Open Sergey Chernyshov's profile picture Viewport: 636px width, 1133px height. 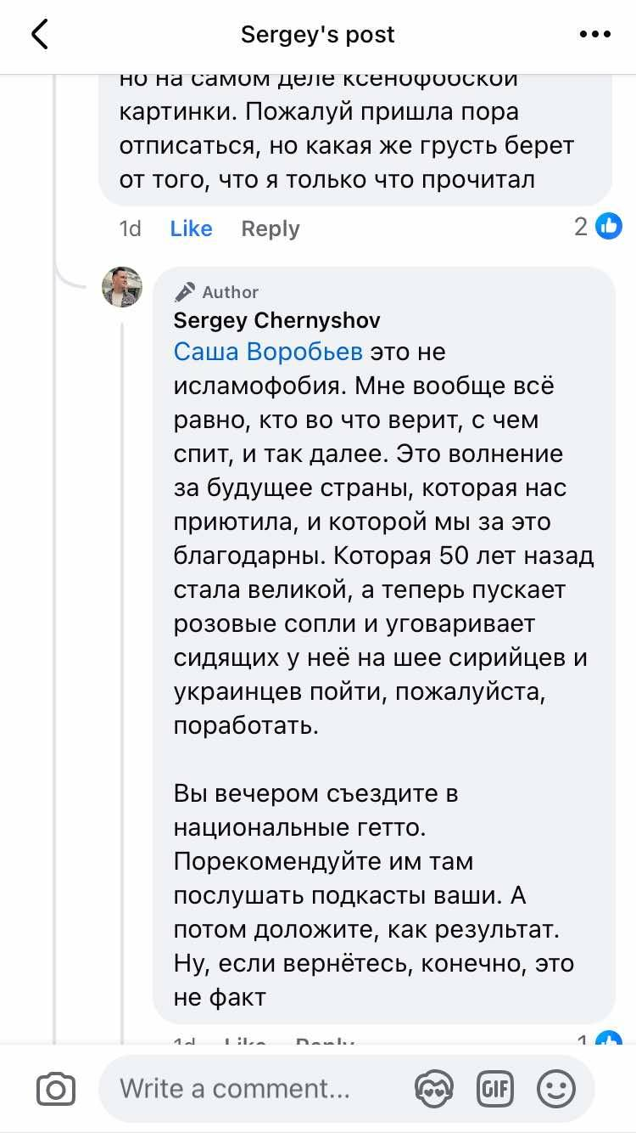122,286
